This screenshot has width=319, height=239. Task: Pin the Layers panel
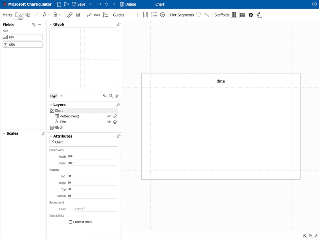[x=118, y=105]
